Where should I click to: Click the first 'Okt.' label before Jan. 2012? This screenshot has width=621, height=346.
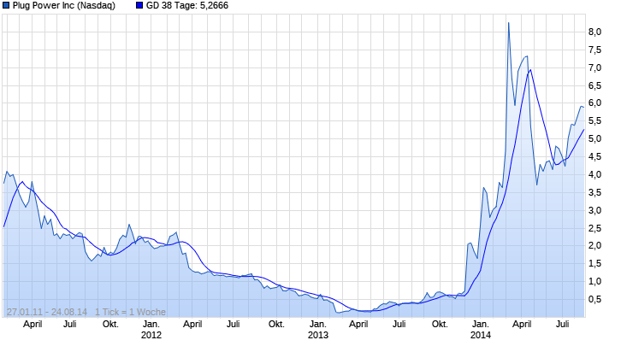(110, 325)
